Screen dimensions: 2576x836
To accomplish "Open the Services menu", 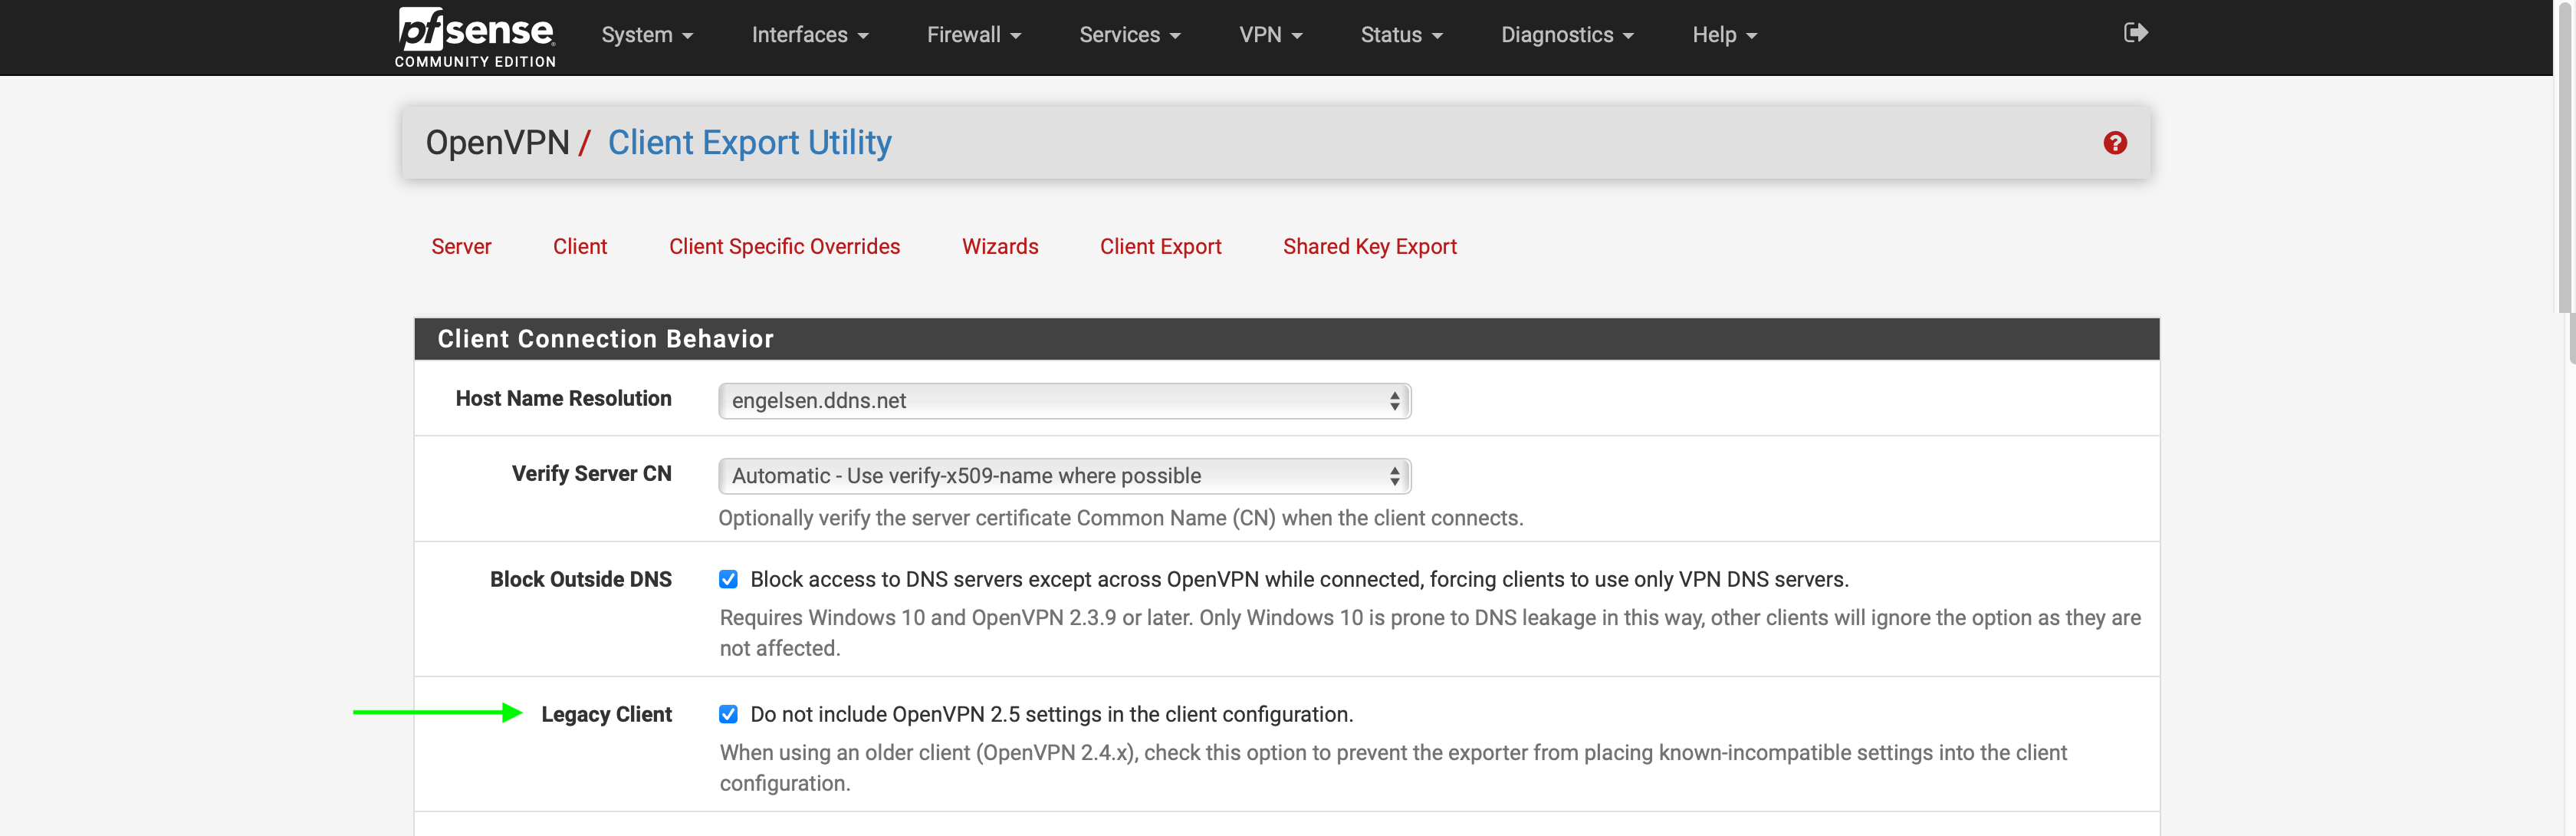I will coord(1130,35).
